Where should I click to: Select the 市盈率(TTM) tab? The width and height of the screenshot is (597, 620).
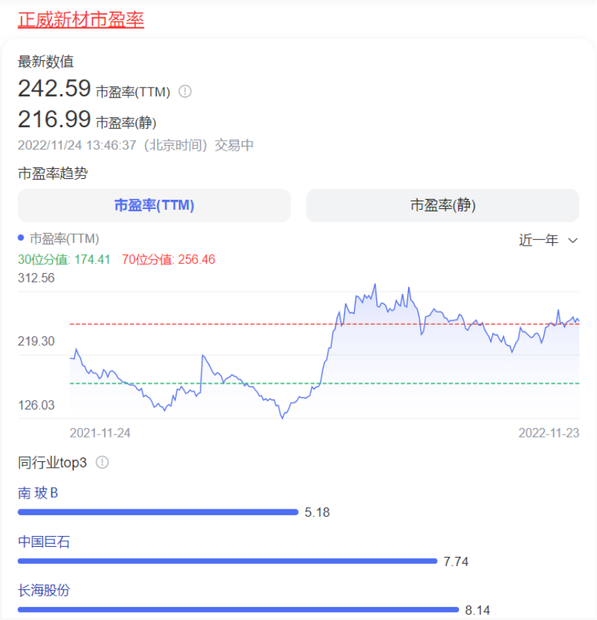[x=154, y=205]
